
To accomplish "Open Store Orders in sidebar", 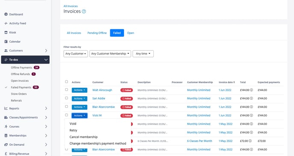I will point(19,94).
